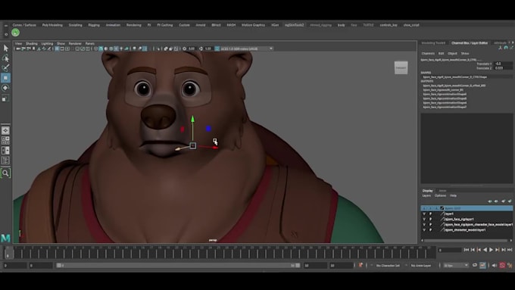The height and width of the screenshot is (290, 515).
Task: Toggle the audio speaker icon
Action: click(495, 265)
